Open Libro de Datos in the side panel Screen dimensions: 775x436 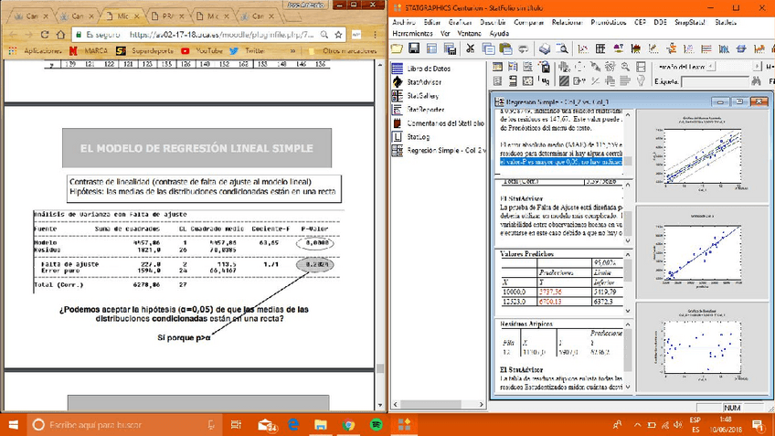428,68
